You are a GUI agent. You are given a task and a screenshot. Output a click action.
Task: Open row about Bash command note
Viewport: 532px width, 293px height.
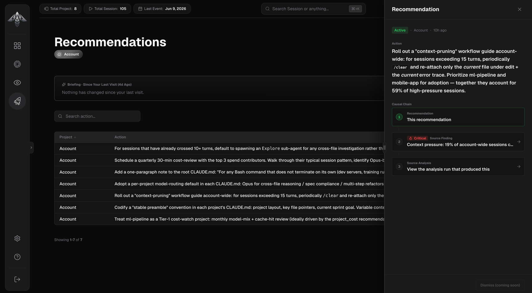219,172
